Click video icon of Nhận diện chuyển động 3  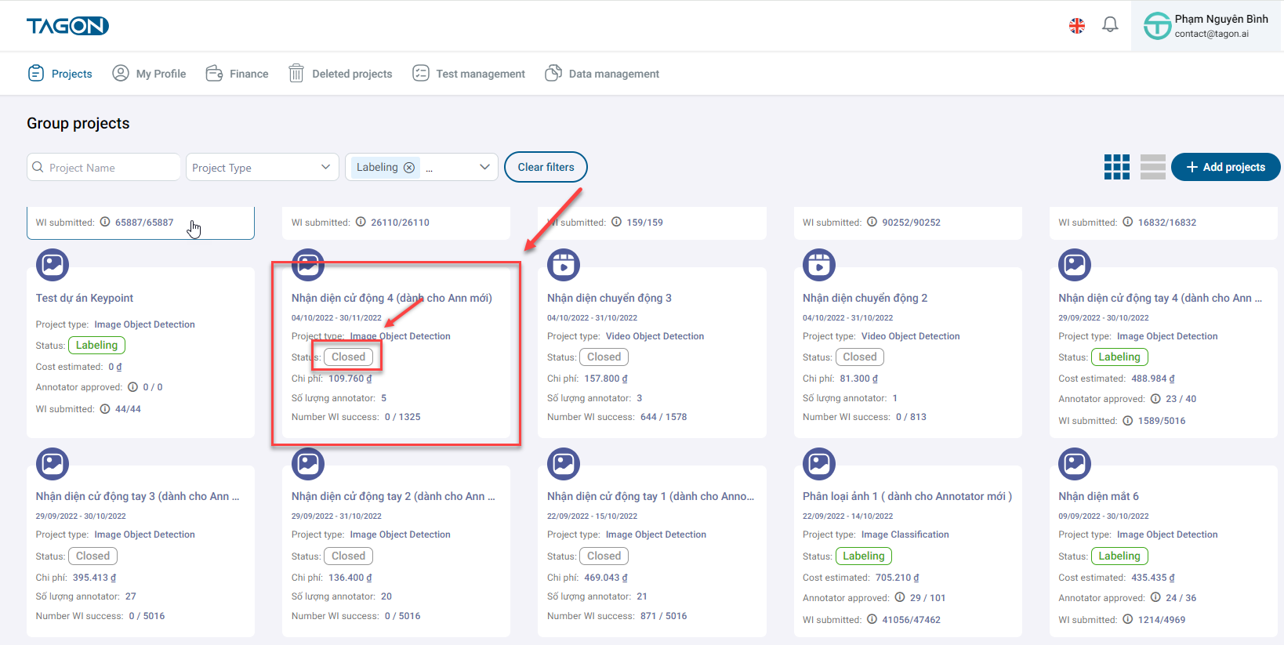(x=563, y=265)
